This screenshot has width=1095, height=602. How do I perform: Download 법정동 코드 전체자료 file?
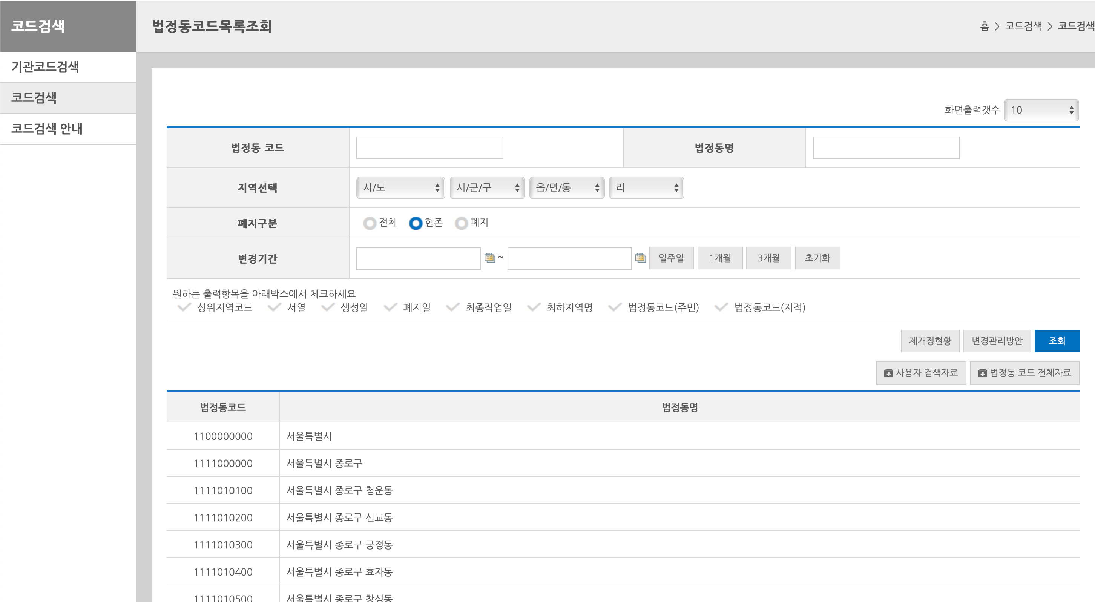1024,373
